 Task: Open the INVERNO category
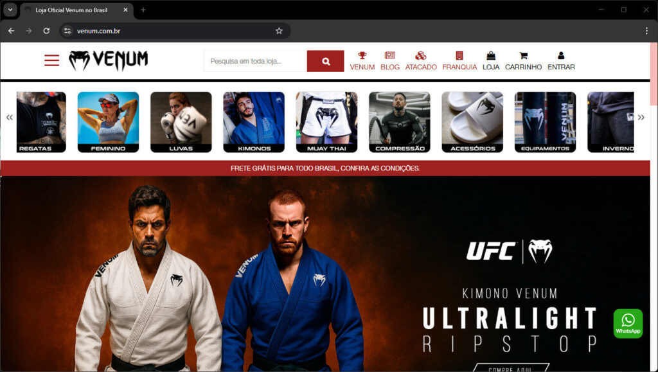click(x=611, y=122)
